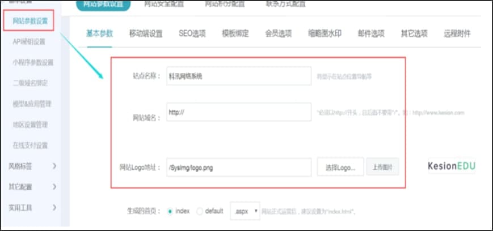The image size is (493, 231).
Task: Switch to the 模板绑定 sub-tab
Action: click(235, 33)
